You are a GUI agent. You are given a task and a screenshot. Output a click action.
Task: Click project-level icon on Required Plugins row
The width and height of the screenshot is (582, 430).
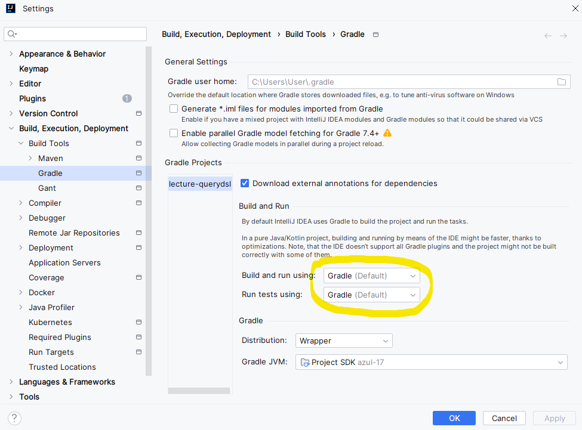(139, 337)
